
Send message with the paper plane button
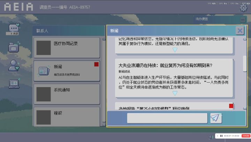coord(216,118)
